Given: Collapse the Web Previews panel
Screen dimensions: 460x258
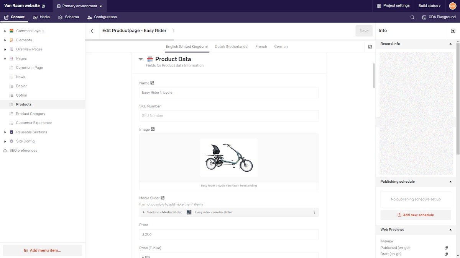Looking at the screenshot, I should pos(450,230).
